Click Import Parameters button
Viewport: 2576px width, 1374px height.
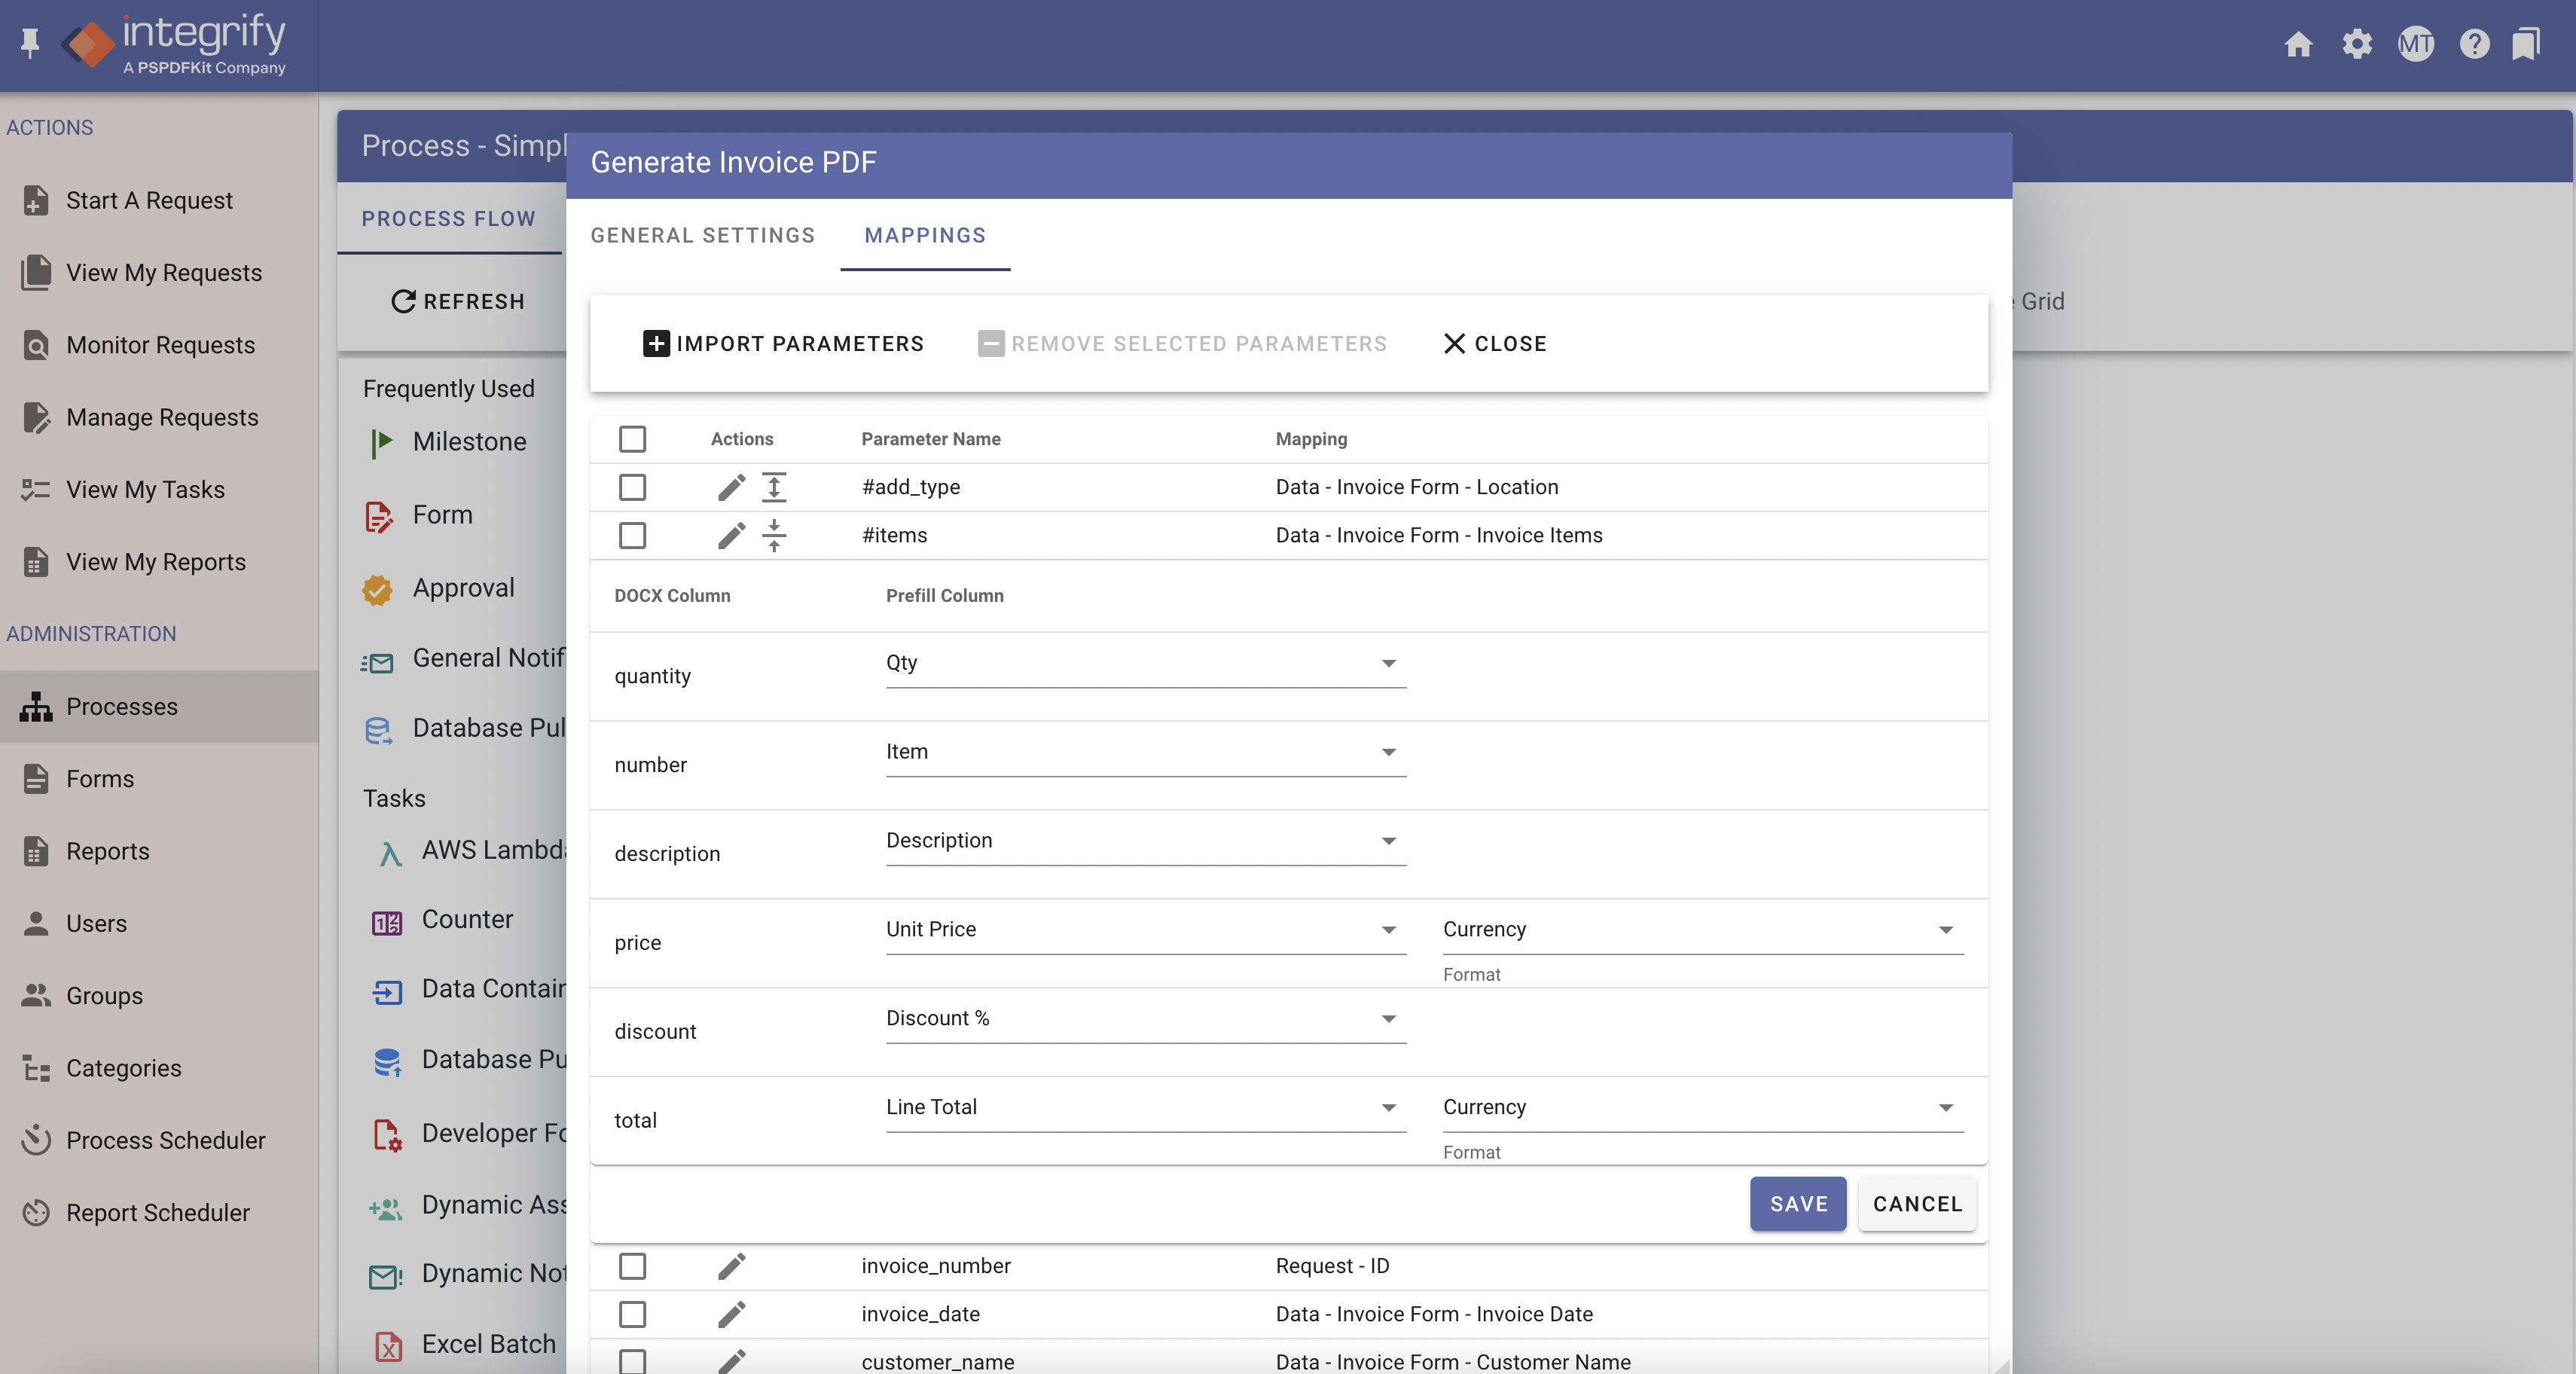pos(783,344)
